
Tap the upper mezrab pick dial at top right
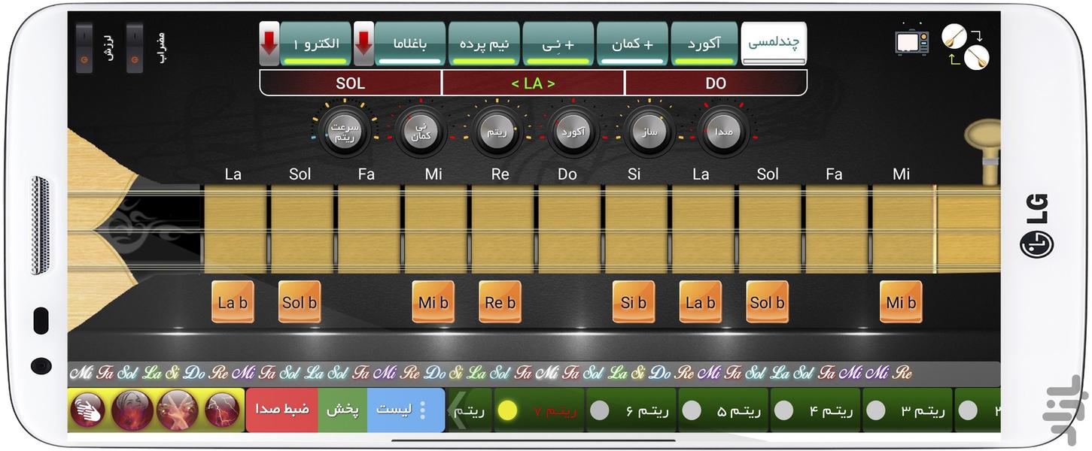click(x=954, y=35)
